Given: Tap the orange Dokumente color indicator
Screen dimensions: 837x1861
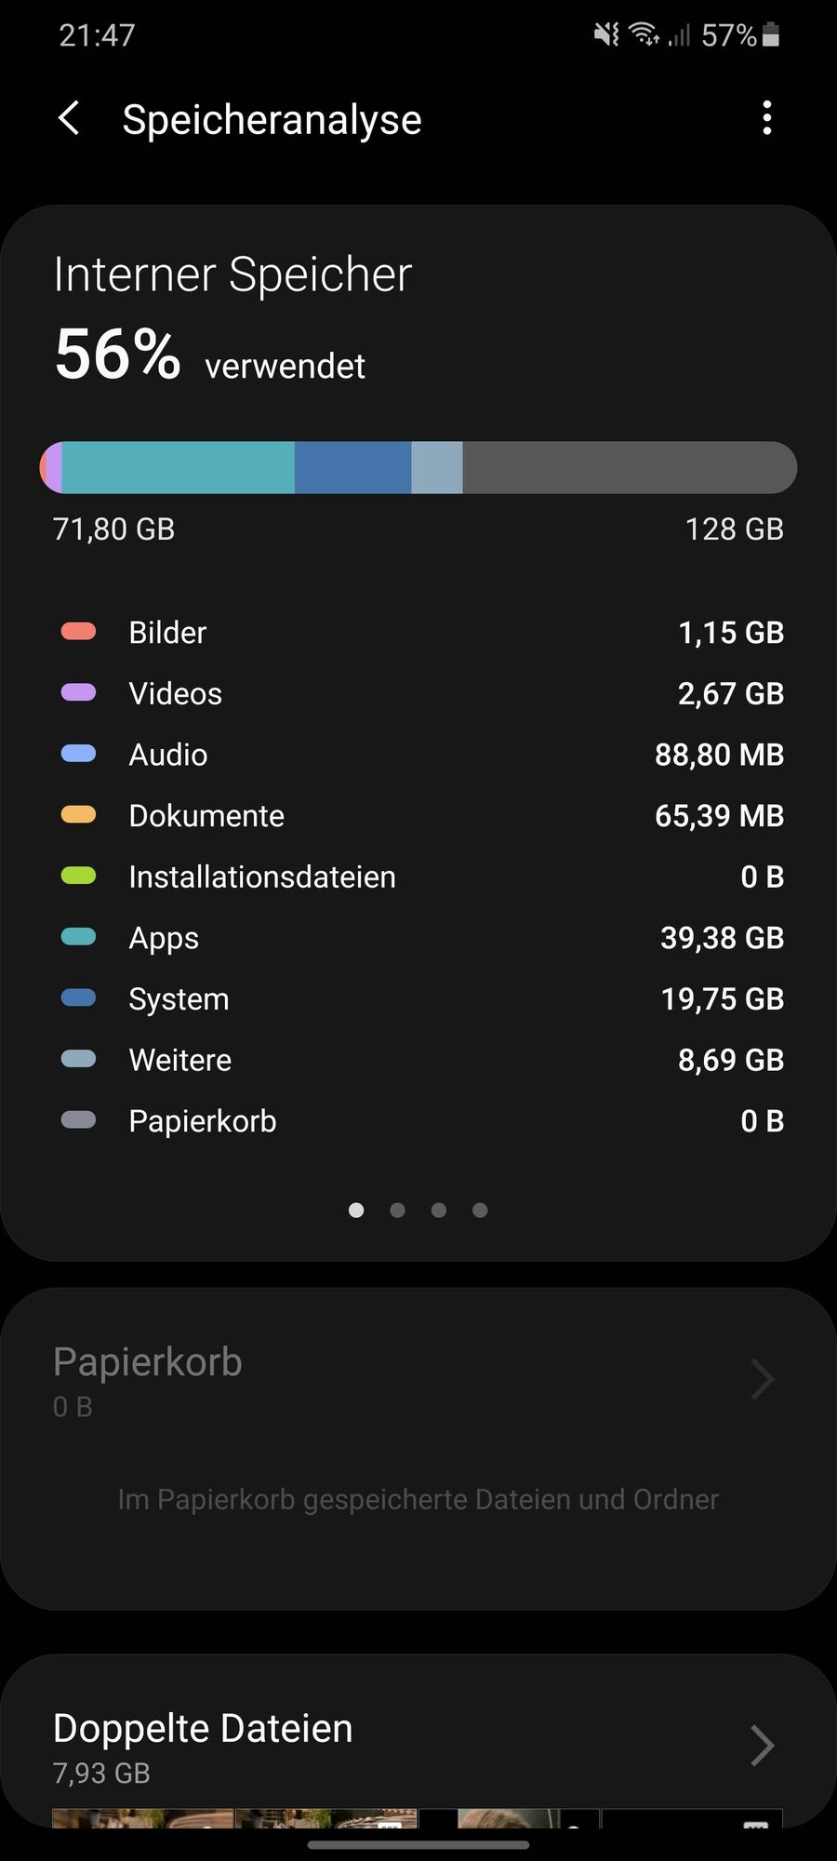Looking at the screenshot, I should click(78, 815).
